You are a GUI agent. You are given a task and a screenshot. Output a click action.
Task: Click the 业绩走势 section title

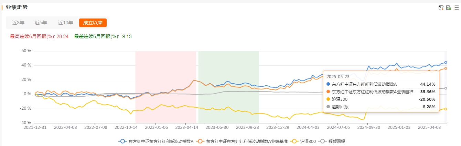[17, 7]
